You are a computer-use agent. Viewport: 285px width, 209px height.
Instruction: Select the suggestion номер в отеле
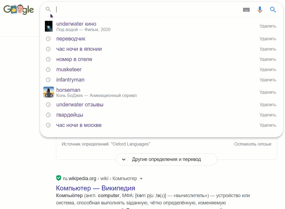[x=74, y=59]
